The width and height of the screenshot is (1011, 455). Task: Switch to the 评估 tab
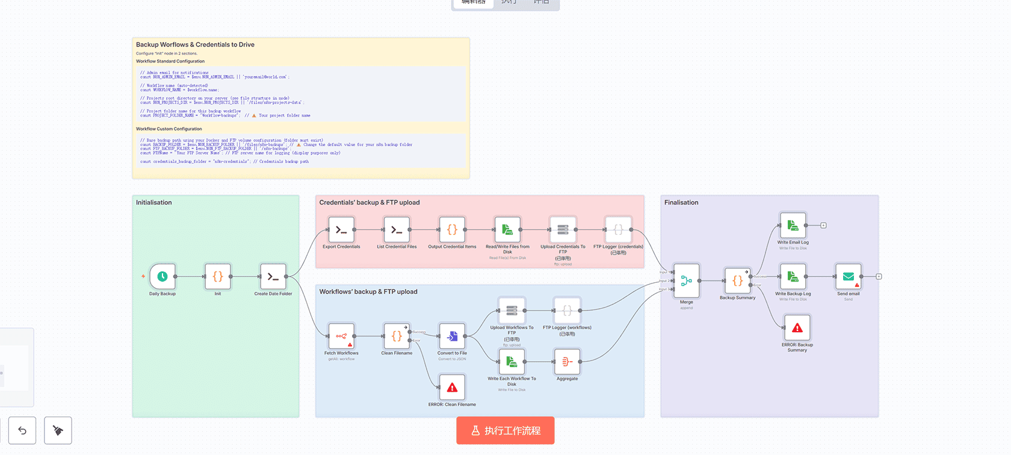point(541,2)
